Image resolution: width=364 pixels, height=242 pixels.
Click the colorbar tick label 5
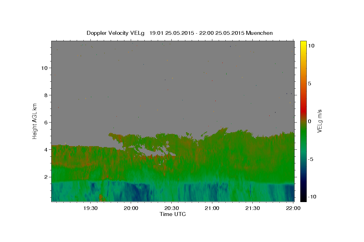coord(309,83)
